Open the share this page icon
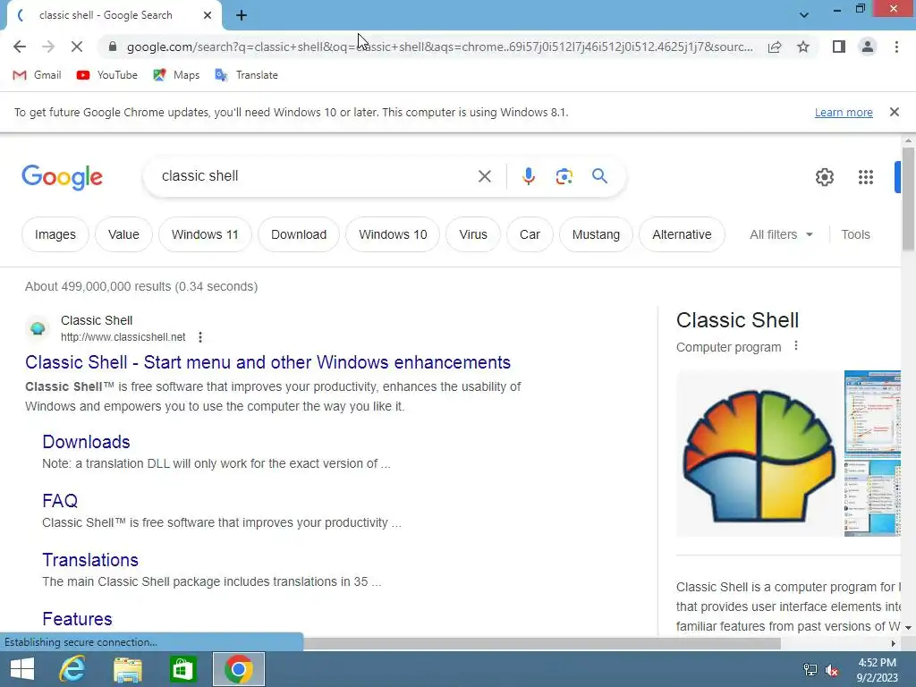Image resolution: width=916 pixels, height=687 pixels. pyautogui.click(x=775, y=47)
